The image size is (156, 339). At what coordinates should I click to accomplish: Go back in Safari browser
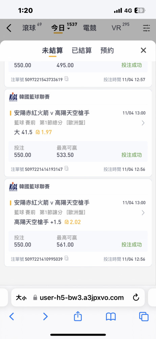11,317
